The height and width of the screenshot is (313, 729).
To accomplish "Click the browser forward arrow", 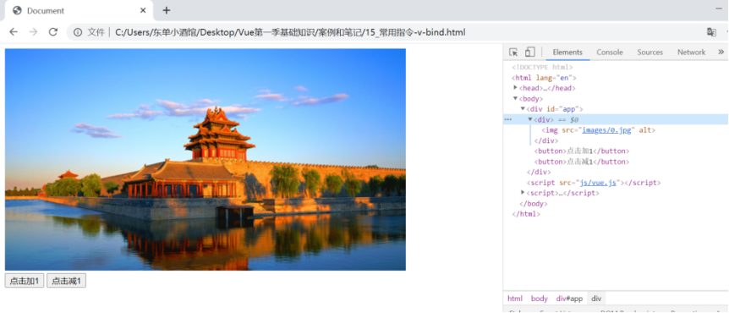I will (x=33, y=32).
